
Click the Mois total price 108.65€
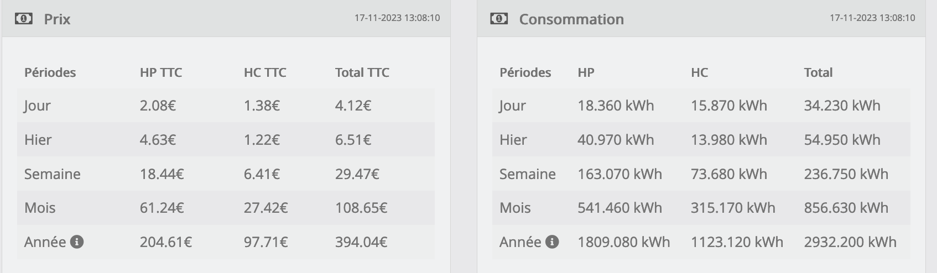(x=361, y=208)
